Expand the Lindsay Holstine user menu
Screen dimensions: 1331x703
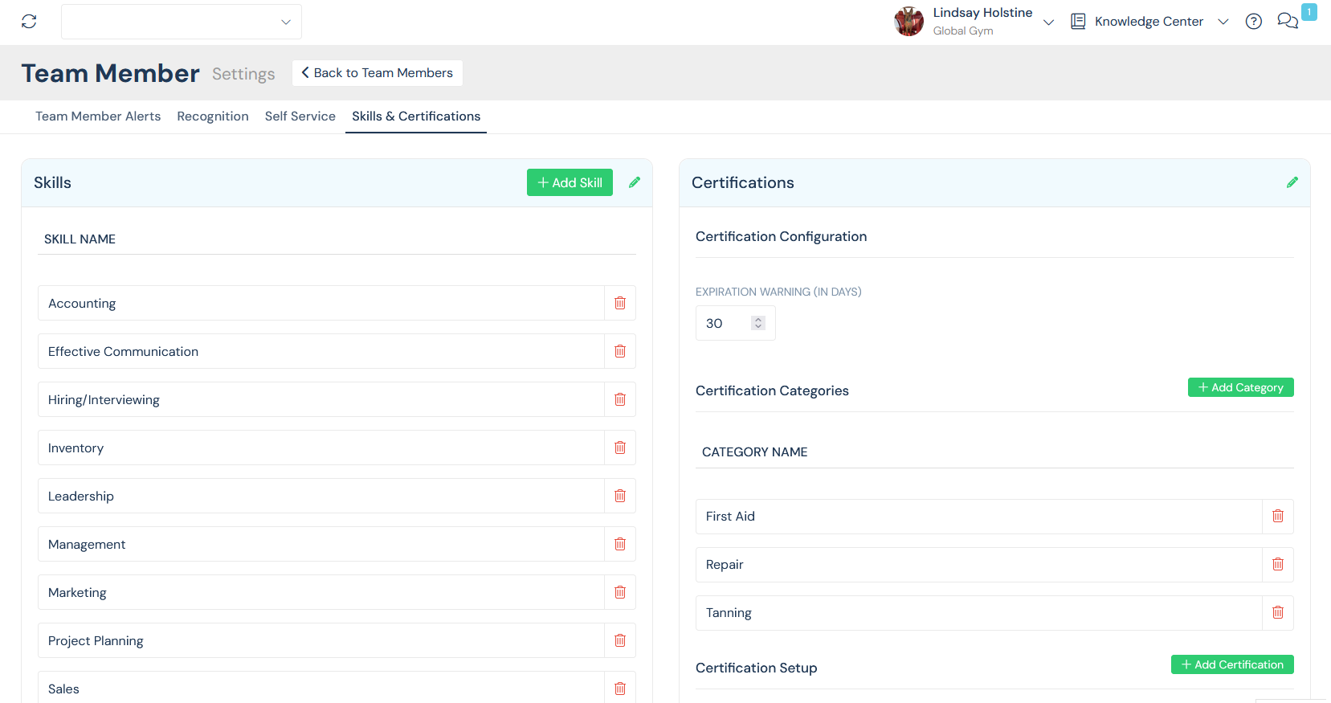[1047, 22]
